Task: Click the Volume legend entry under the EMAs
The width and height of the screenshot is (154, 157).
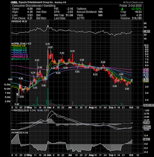Action: point(20,59)
